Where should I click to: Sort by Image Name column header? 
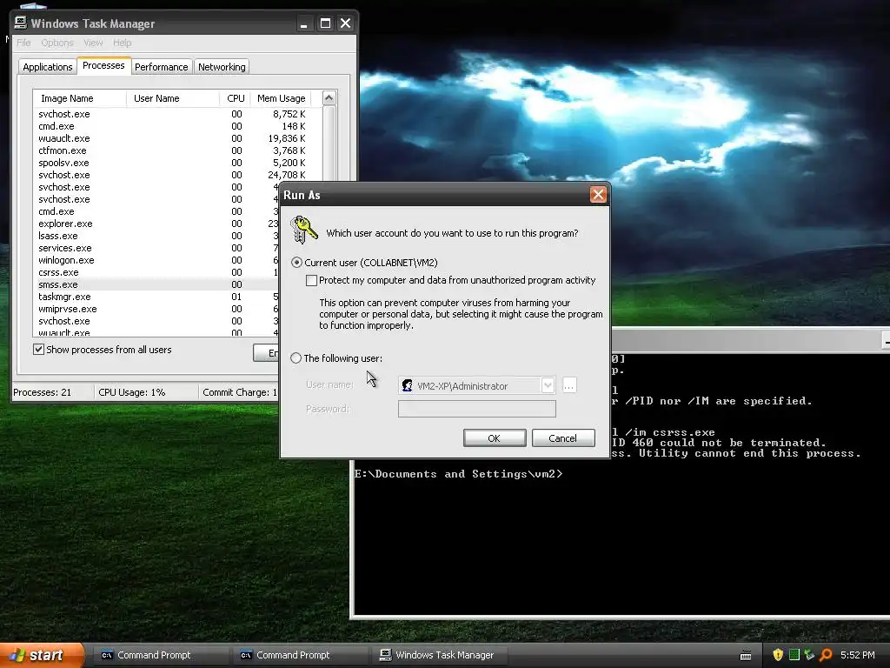79,98
